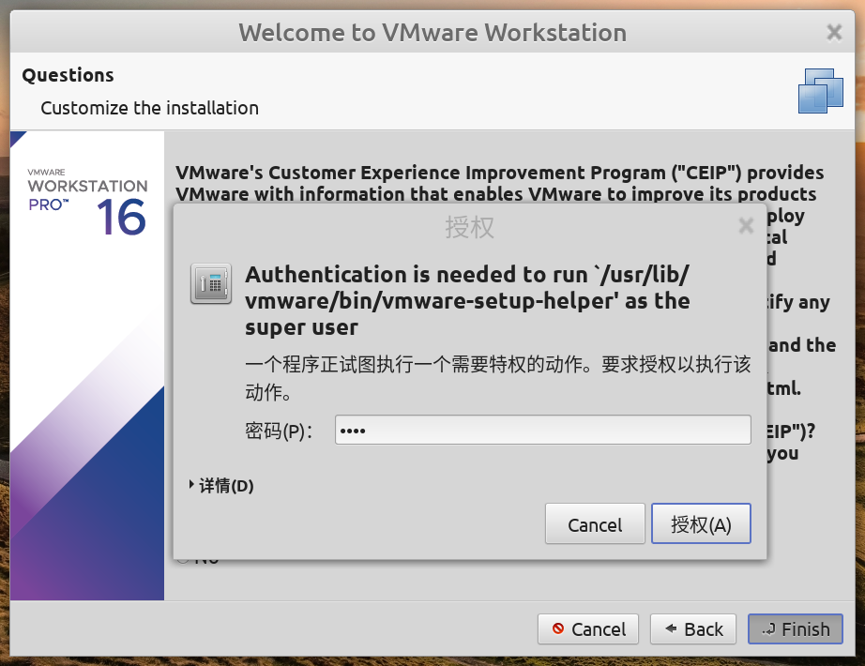
Task: Close the Welcome to VMware Workstation window
Action: pos(834,32)
